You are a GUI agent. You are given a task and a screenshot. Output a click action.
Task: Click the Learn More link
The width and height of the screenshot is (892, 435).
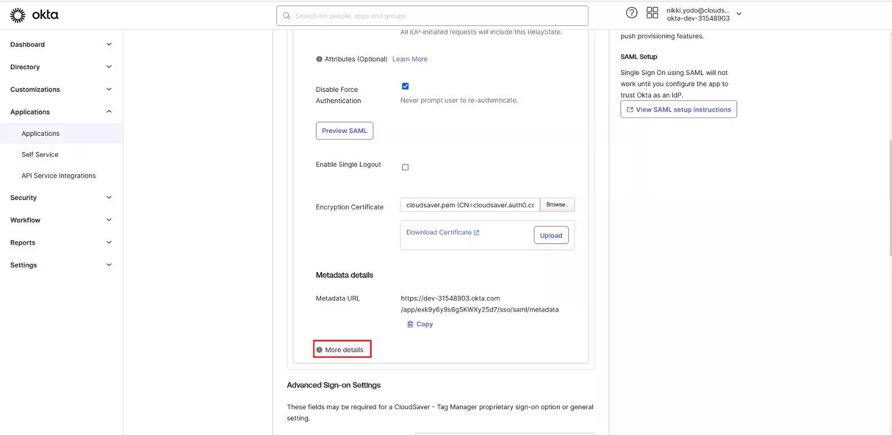pos(409,59)
